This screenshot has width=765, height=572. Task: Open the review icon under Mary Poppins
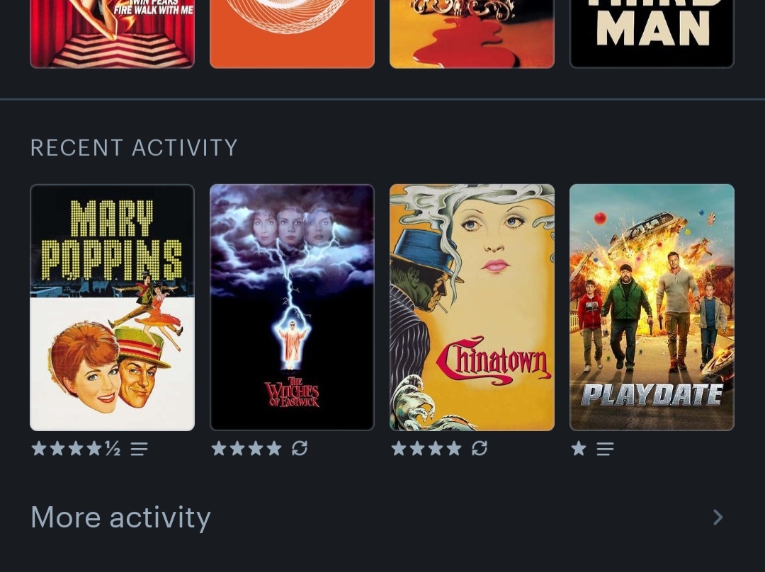139,449
